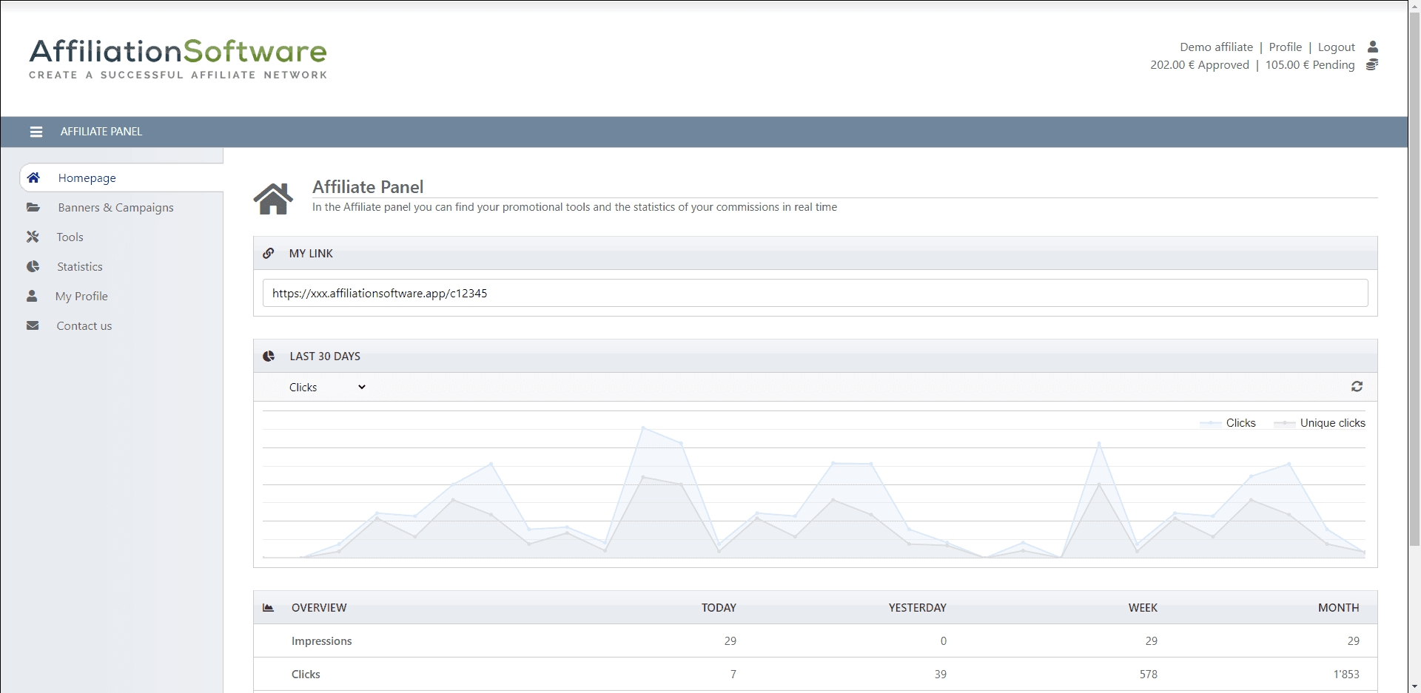Click the Tools wrench icon
The width and height of the screenshot is (1421, 693).
coord(34,237)
